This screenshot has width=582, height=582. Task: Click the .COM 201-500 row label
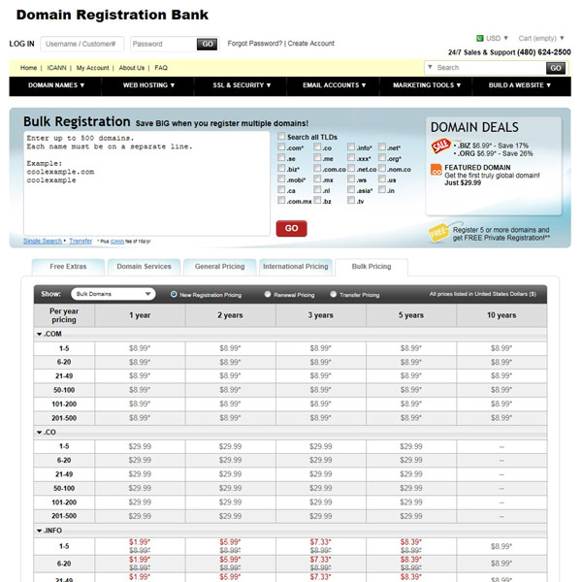[x=64, y=418]
